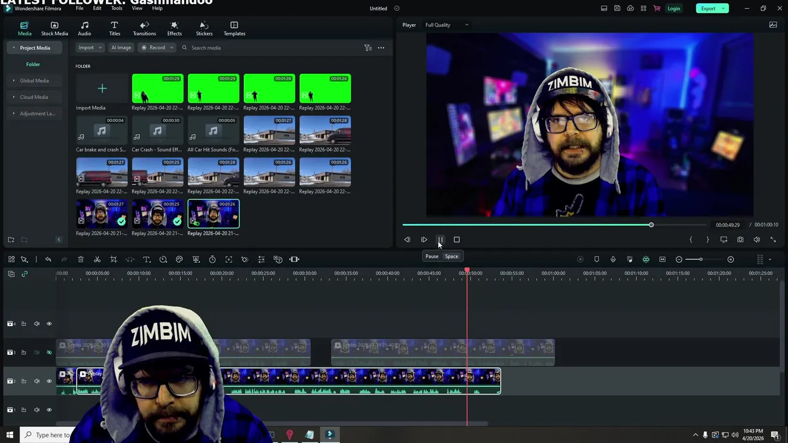Toggle the auto-link chain icon above the tracks

click(25, 274)
